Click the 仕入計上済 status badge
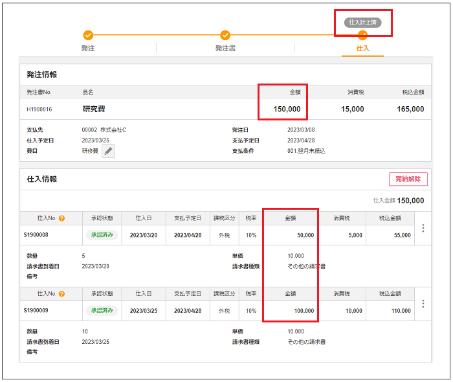This screenshot has width=453, height=382. (x=362, y=22)
